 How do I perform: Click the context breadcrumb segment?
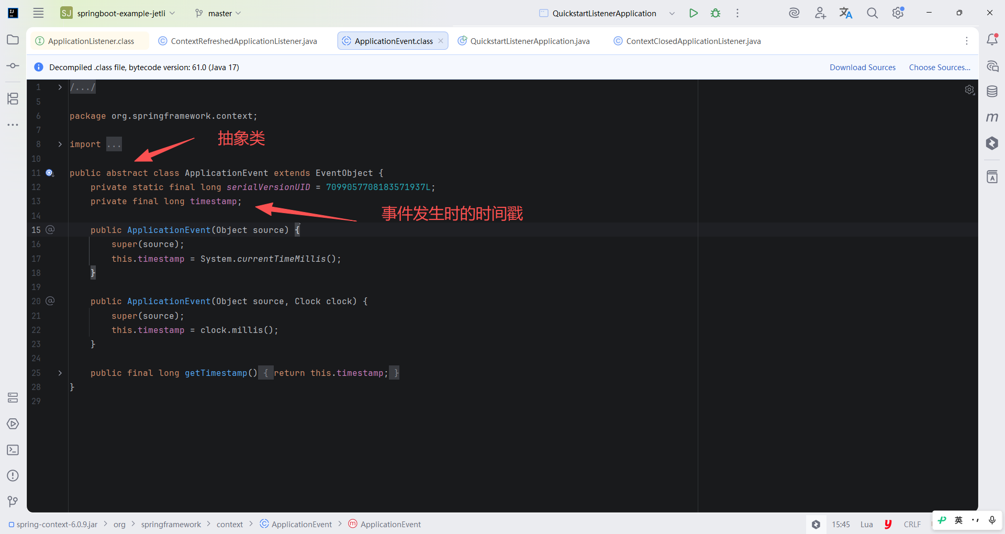(x=230, y=524)
